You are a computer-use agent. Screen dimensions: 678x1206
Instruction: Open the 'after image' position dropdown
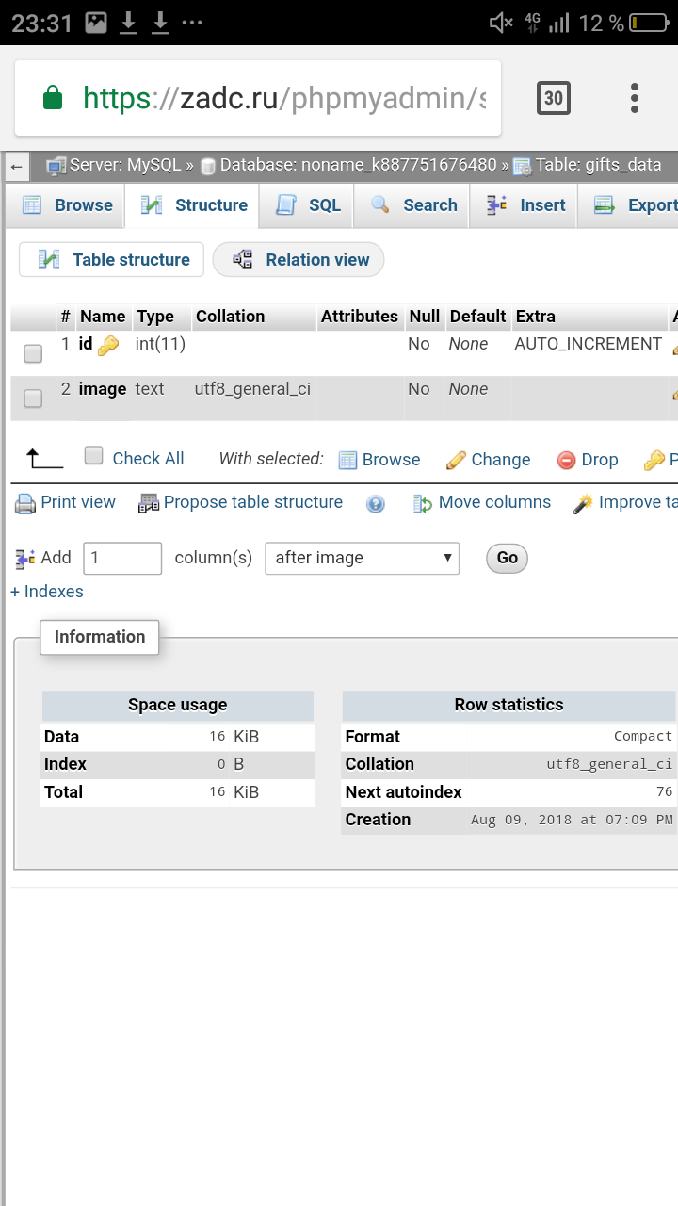[363, 558]
